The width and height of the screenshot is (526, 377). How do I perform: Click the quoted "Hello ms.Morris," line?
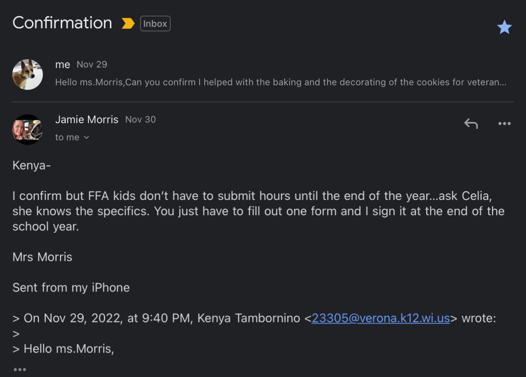coord(63,349)
